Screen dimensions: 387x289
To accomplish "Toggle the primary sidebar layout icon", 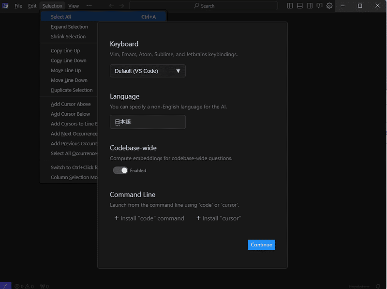I will (x=290, y=6).
